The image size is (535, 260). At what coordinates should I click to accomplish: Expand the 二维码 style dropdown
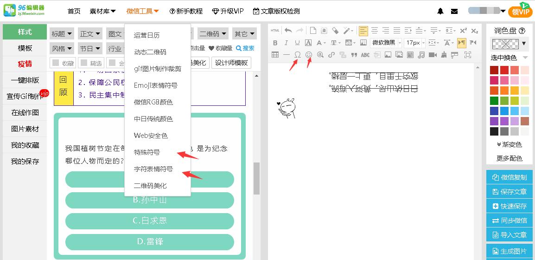(213, 34)
